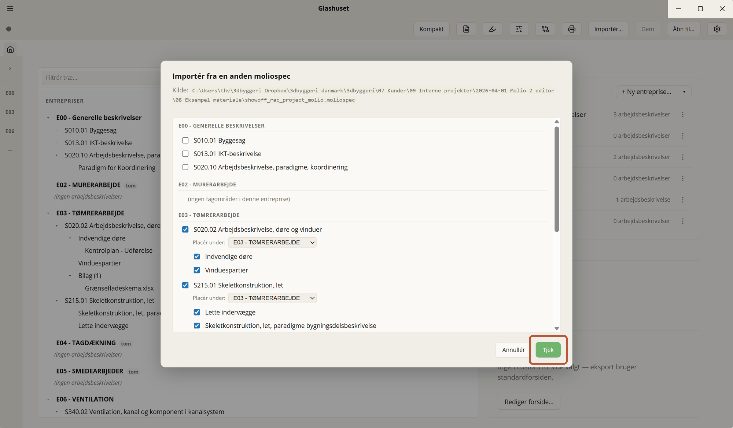The height and width of the screenshot is (428, 733).
Task: Collapse the E06 - VENTILATION tree node
Action: (48, 399)
